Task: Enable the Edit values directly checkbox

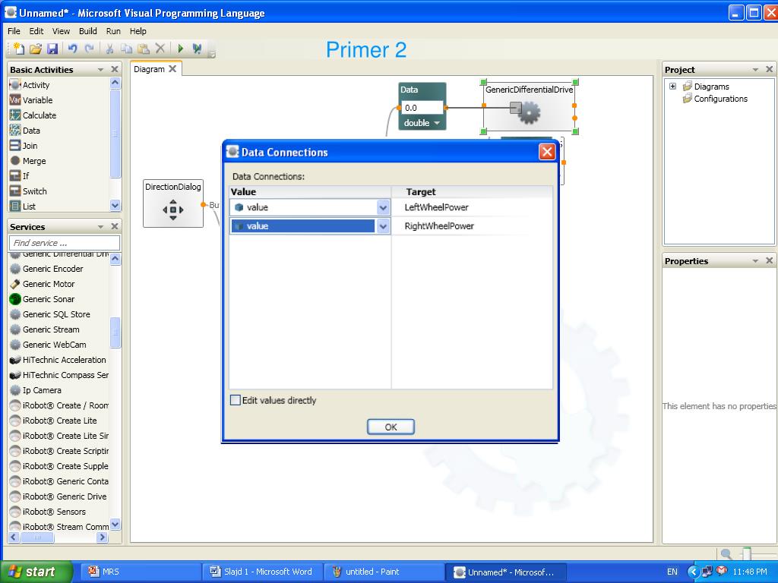Action: coord(236,400)
